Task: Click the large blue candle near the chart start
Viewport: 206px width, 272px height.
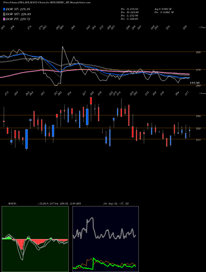Action: point(26,139)
